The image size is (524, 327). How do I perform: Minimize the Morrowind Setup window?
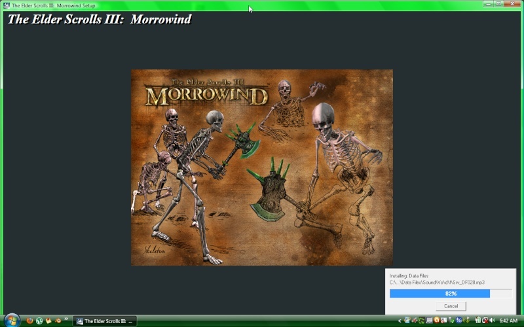click(488, 4)
